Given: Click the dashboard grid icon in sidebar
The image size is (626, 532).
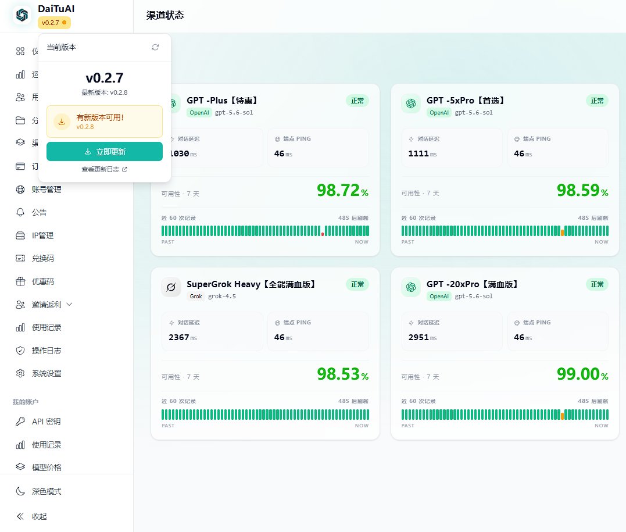Looking at the screenshot, I should (x=20, y=51).
